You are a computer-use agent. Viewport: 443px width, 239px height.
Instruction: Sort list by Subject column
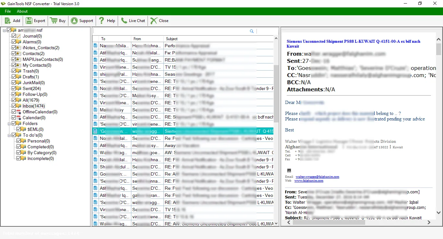pos(218,39)
